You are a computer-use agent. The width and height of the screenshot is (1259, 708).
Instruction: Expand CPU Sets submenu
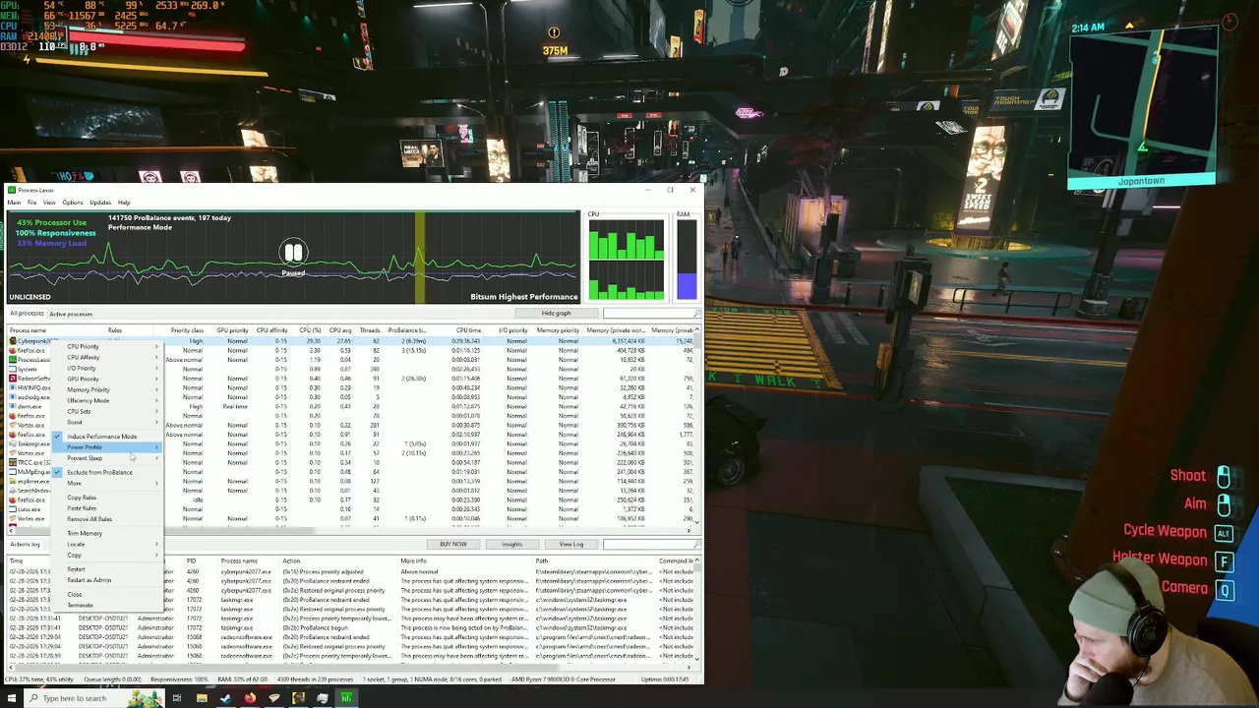coord(108,411)
